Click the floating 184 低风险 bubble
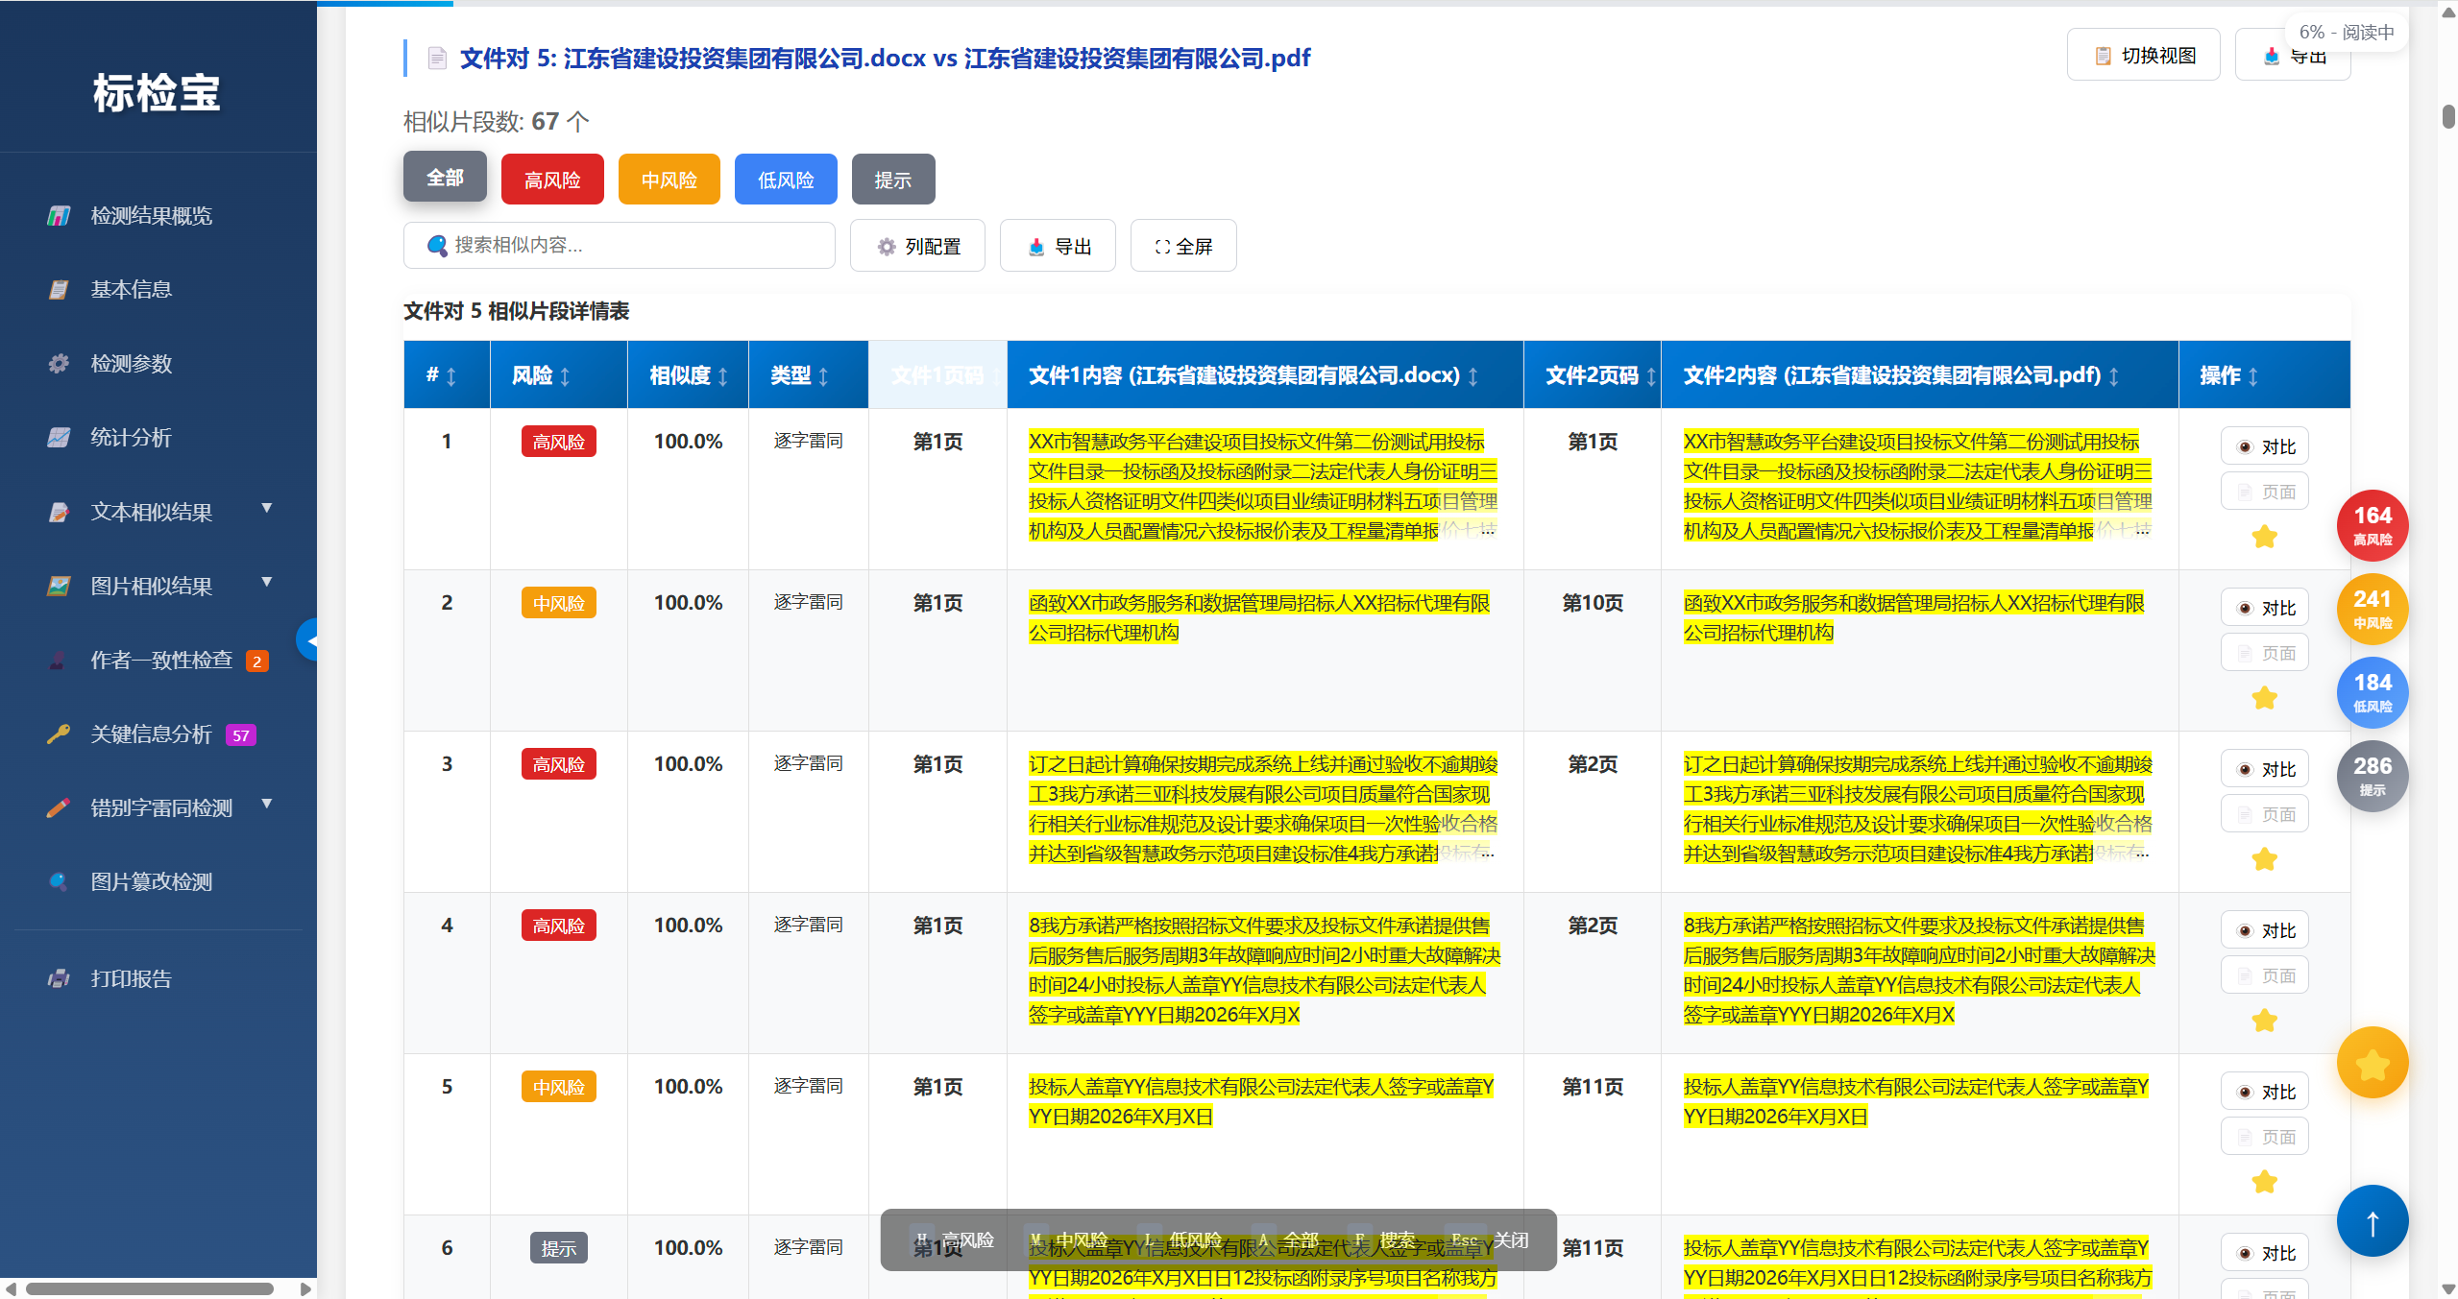The height and width of the screenshot is (1299, 2458). click(x=2373, y=692)
